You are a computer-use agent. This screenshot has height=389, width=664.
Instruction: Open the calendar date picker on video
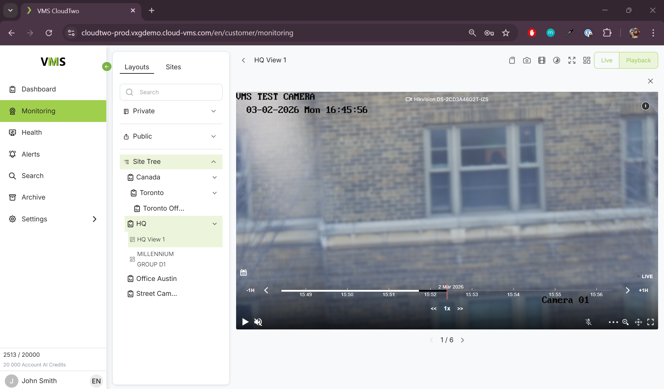[x=243, y=273]
